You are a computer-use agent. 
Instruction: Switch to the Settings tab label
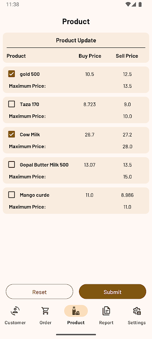(x=137, y=322)
